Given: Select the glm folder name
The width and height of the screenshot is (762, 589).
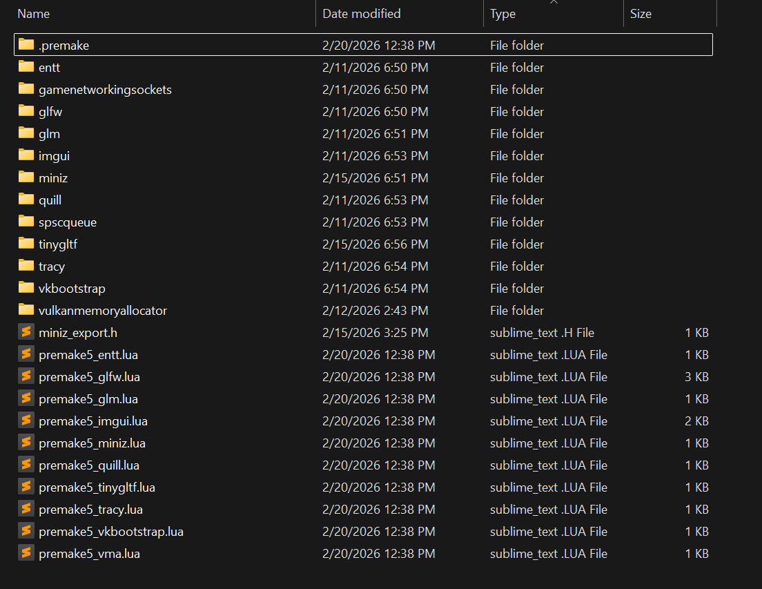Looking at the screenshot, I should (x=49, y=134).
